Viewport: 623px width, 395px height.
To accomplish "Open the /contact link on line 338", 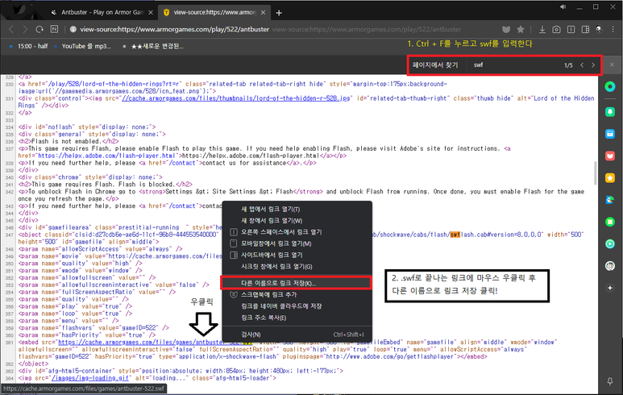I will pyautogui.click(x=183, y=163).
